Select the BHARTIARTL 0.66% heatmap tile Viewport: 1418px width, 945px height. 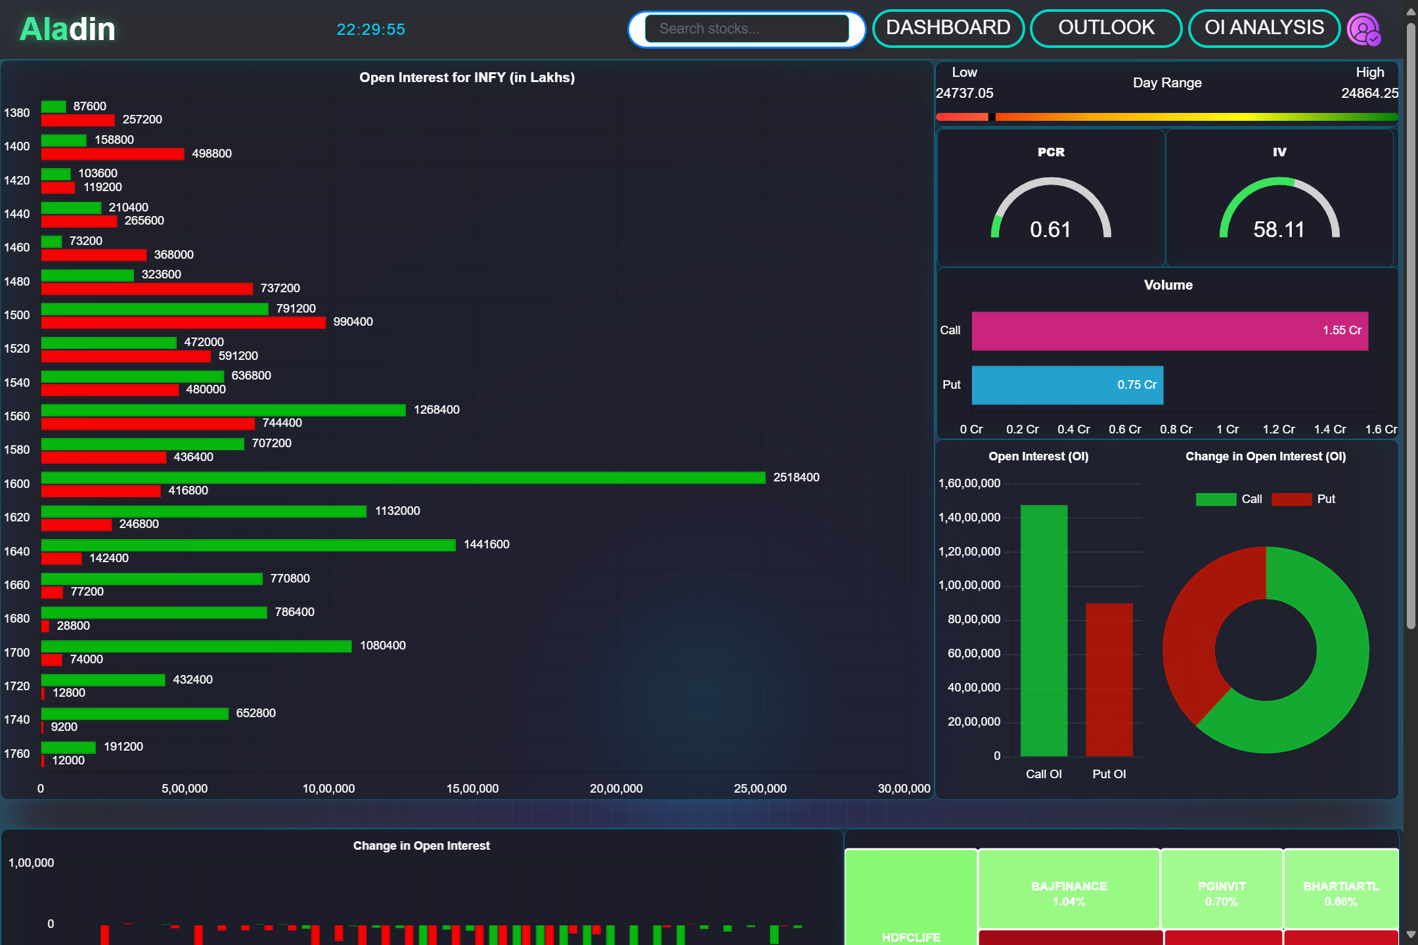click(1341, 889)
